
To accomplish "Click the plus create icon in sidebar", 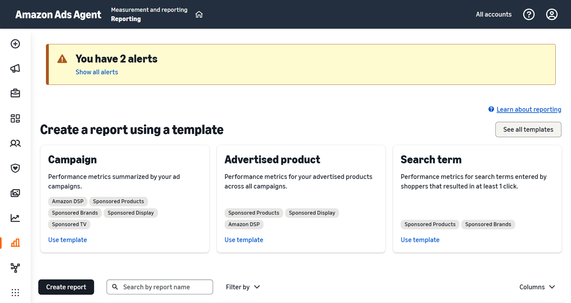I will [15, 44].
